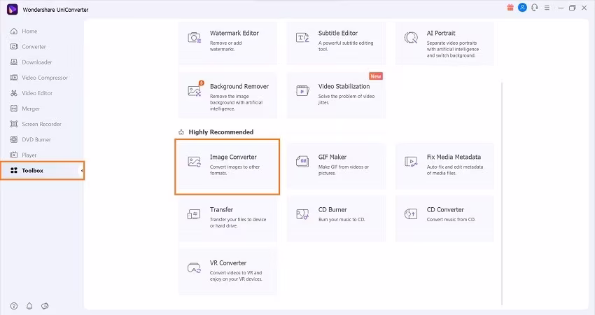
Task: Click the Background Remover tool icon
Action: (195, 90)
